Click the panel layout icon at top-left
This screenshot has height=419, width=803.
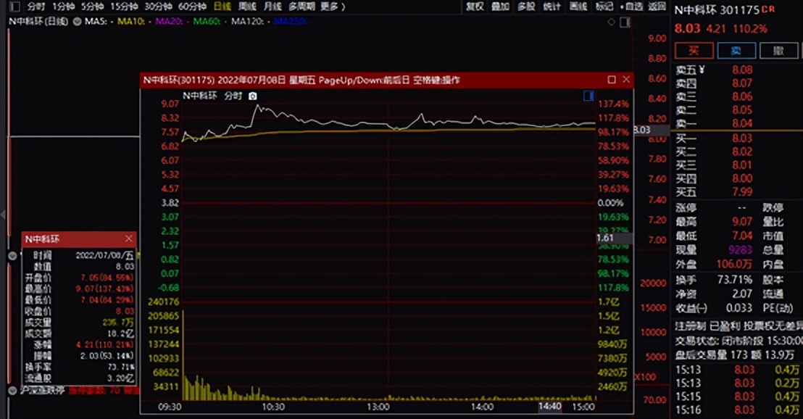pyautogui.click(x=14, y=7)
